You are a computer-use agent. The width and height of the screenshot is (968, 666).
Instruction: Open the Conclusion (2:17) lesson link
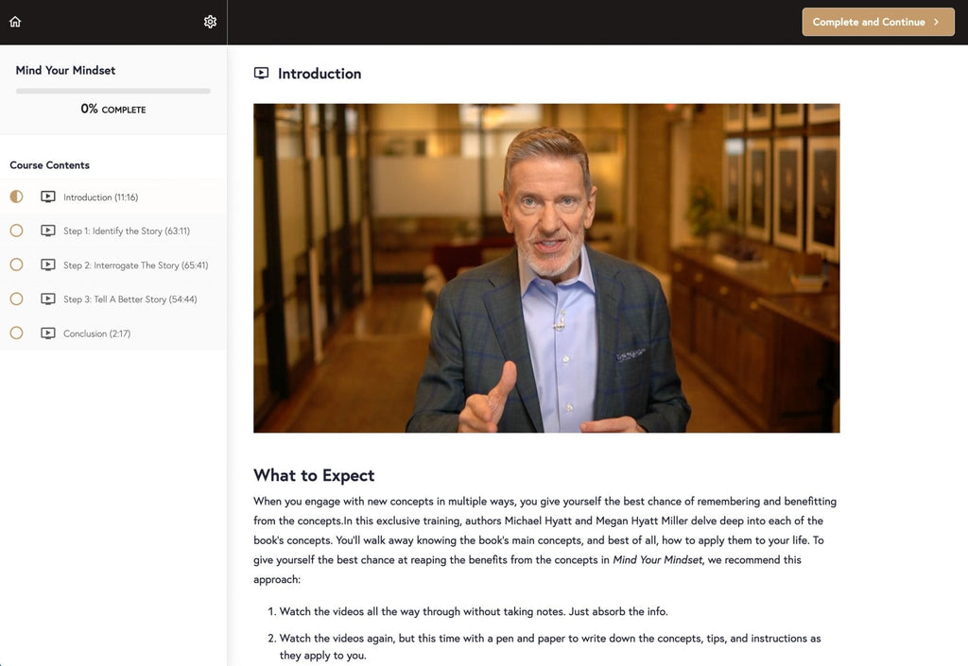click(96, 333)
